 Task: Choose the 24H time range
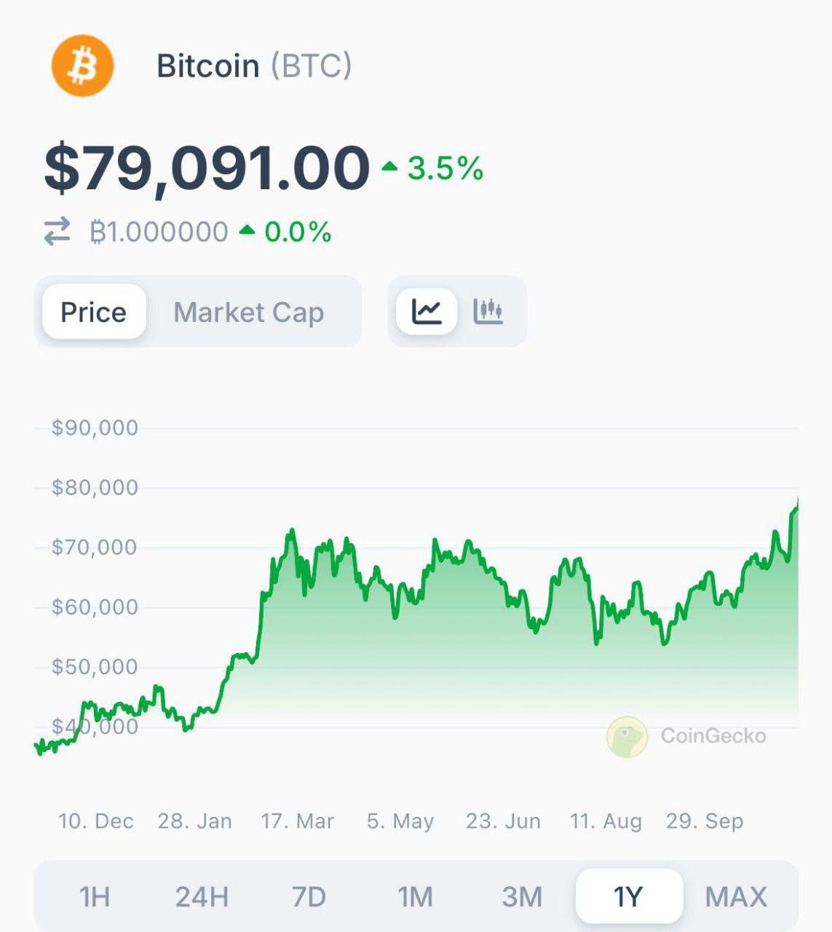tap(202, 896)
